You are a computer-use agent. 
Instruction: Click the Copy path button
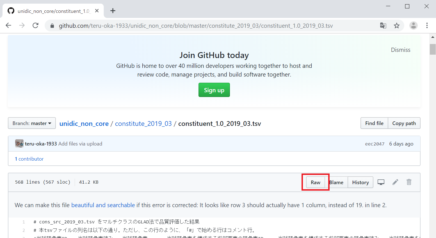click(404, 123)
